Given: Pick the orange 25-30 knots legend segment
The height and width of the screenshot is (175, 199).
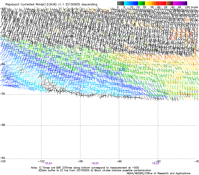Looking at the screenshot, I should [x=155, y=3].
